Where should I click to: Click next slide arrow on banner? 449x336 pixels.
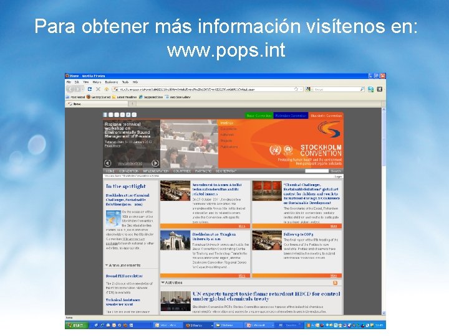click(155, 163)
